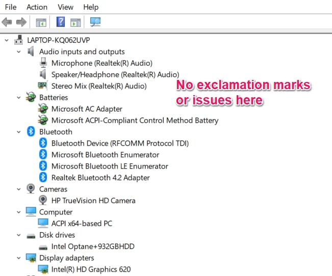Select Microsoft AC Adapter entry

[x=87, y=108]
